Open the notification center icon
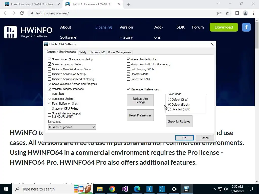The height and width of the screenshot is (194, 259). (251, 189)
